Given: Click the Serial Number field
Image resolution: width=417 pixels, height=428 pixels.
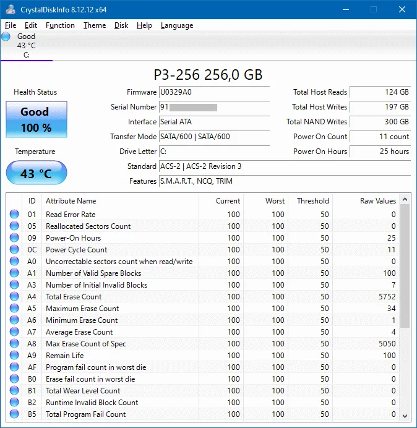Looking at the screenshot, I should click(214, 107).
